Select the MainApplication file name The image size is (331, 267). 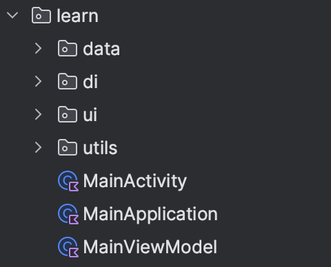click(x=150, y=214)
